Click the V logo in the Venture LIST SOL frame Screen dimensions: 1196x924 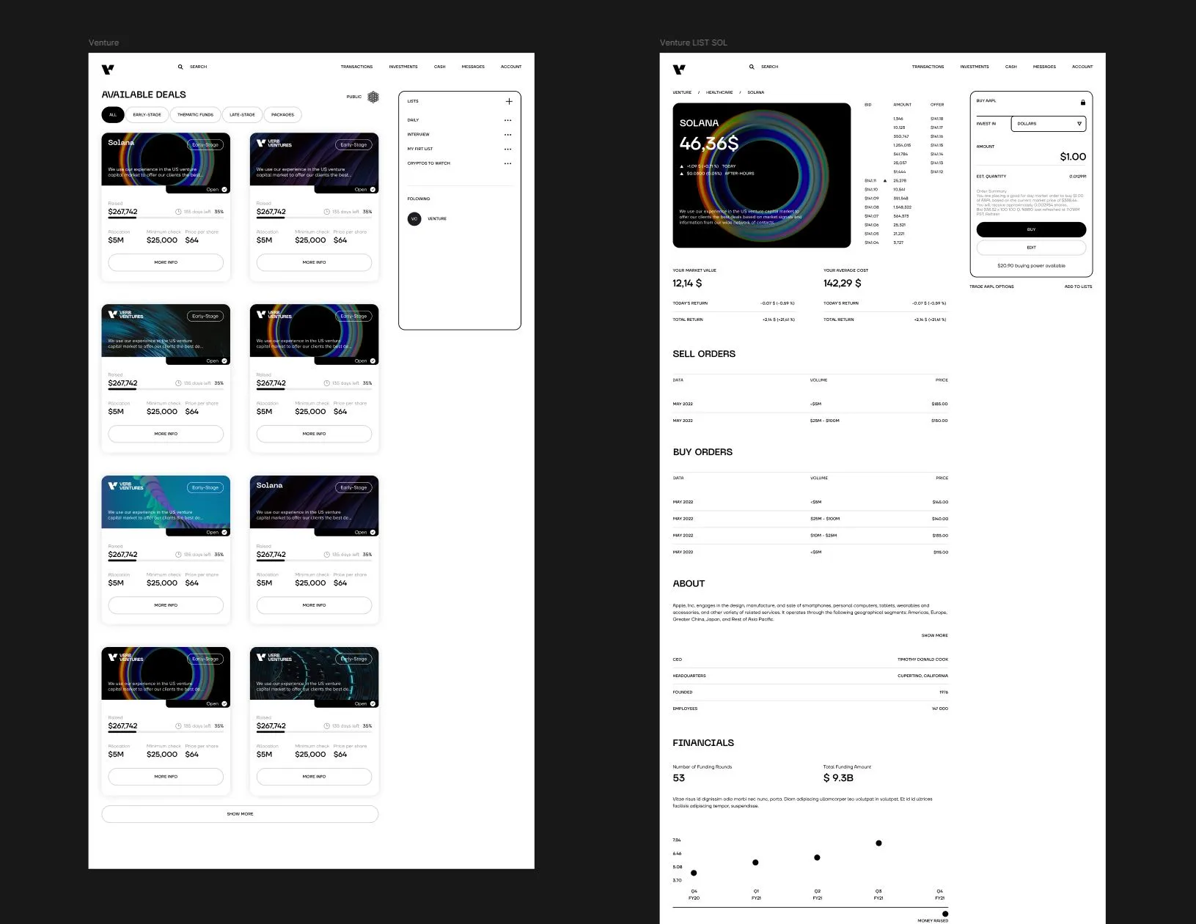coord(679,70)
